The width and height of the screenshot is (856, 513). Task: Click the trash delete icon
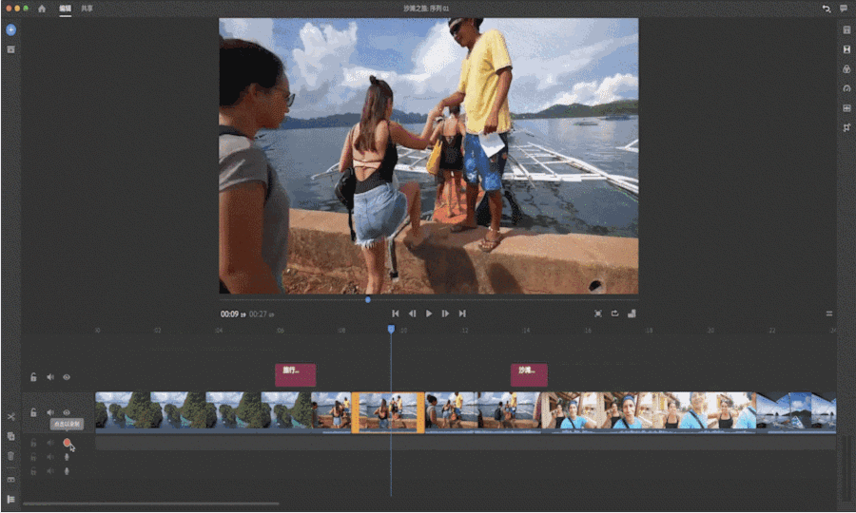10,456
